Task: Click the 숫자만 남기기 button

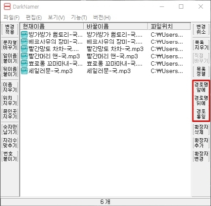Action: [10, 130]
